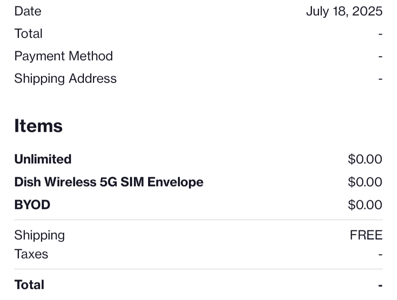Click the July 18, 2025 date value
This screenshot has height=300, width=397.
344,11
